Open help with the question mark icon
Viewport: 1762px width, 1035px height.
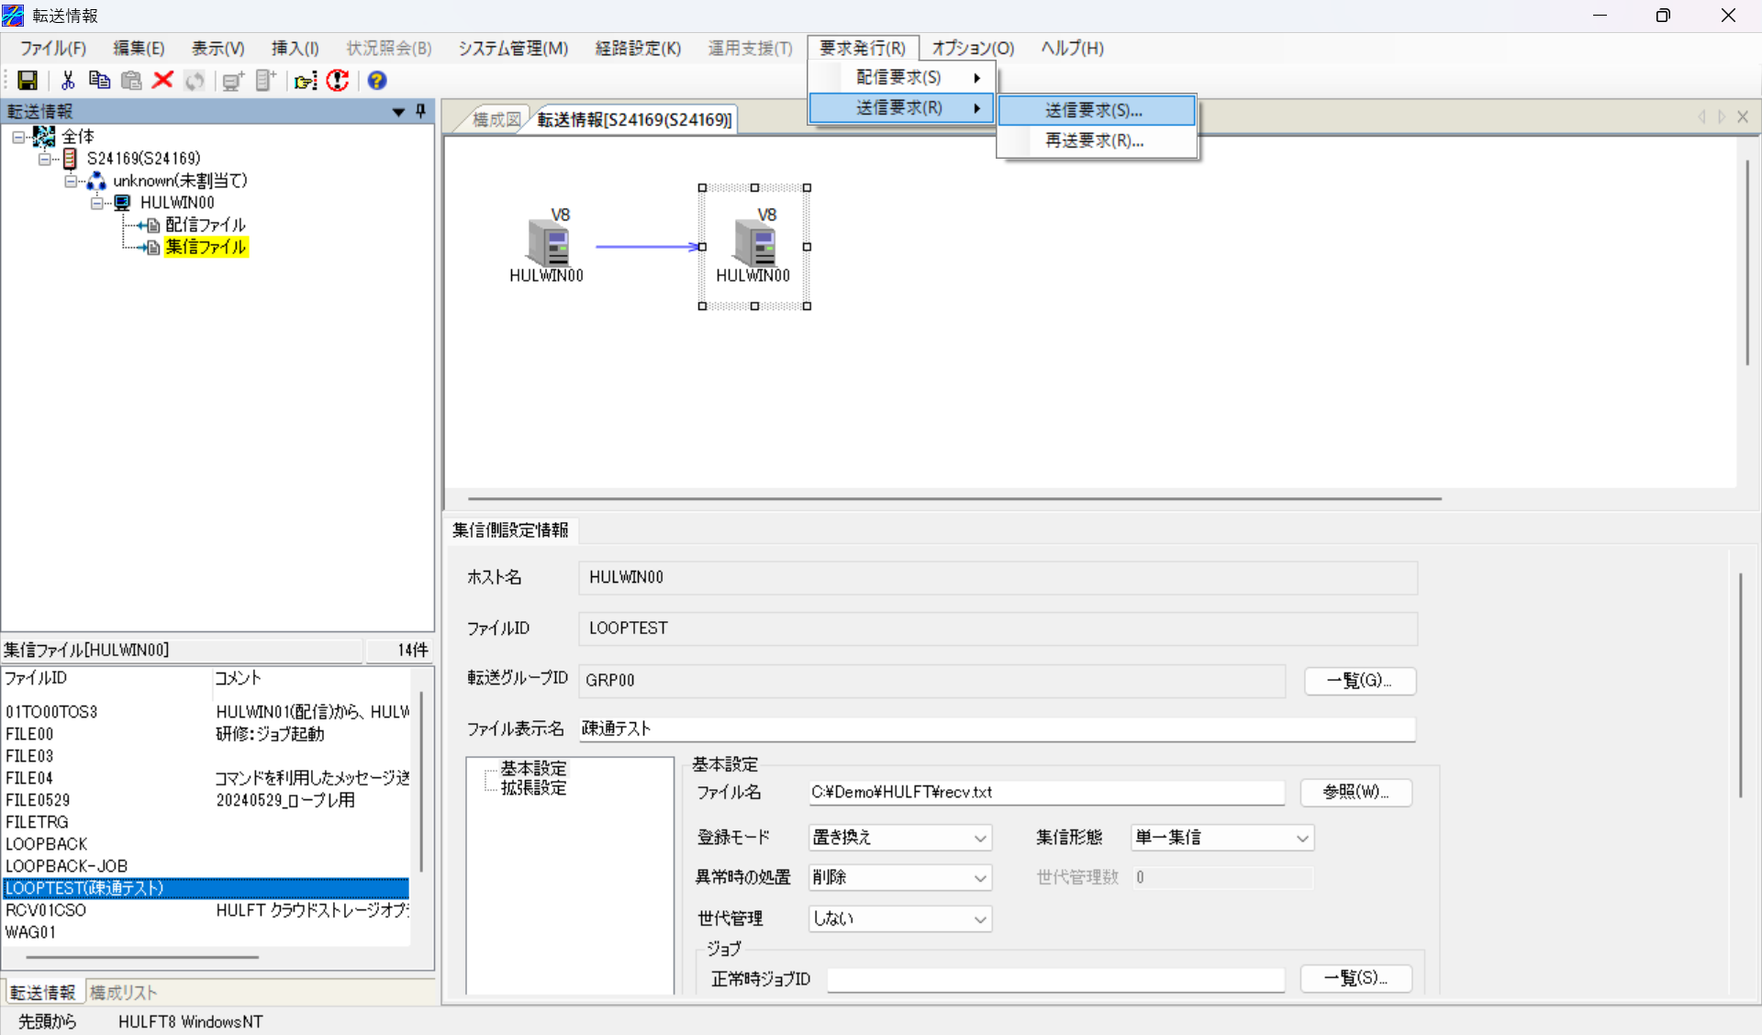point(376,81)
